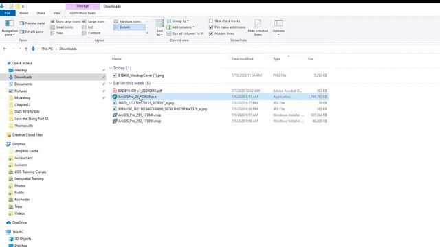Click Hide selected items button
The width and height of the screenshot is (440, 247).
258,27
